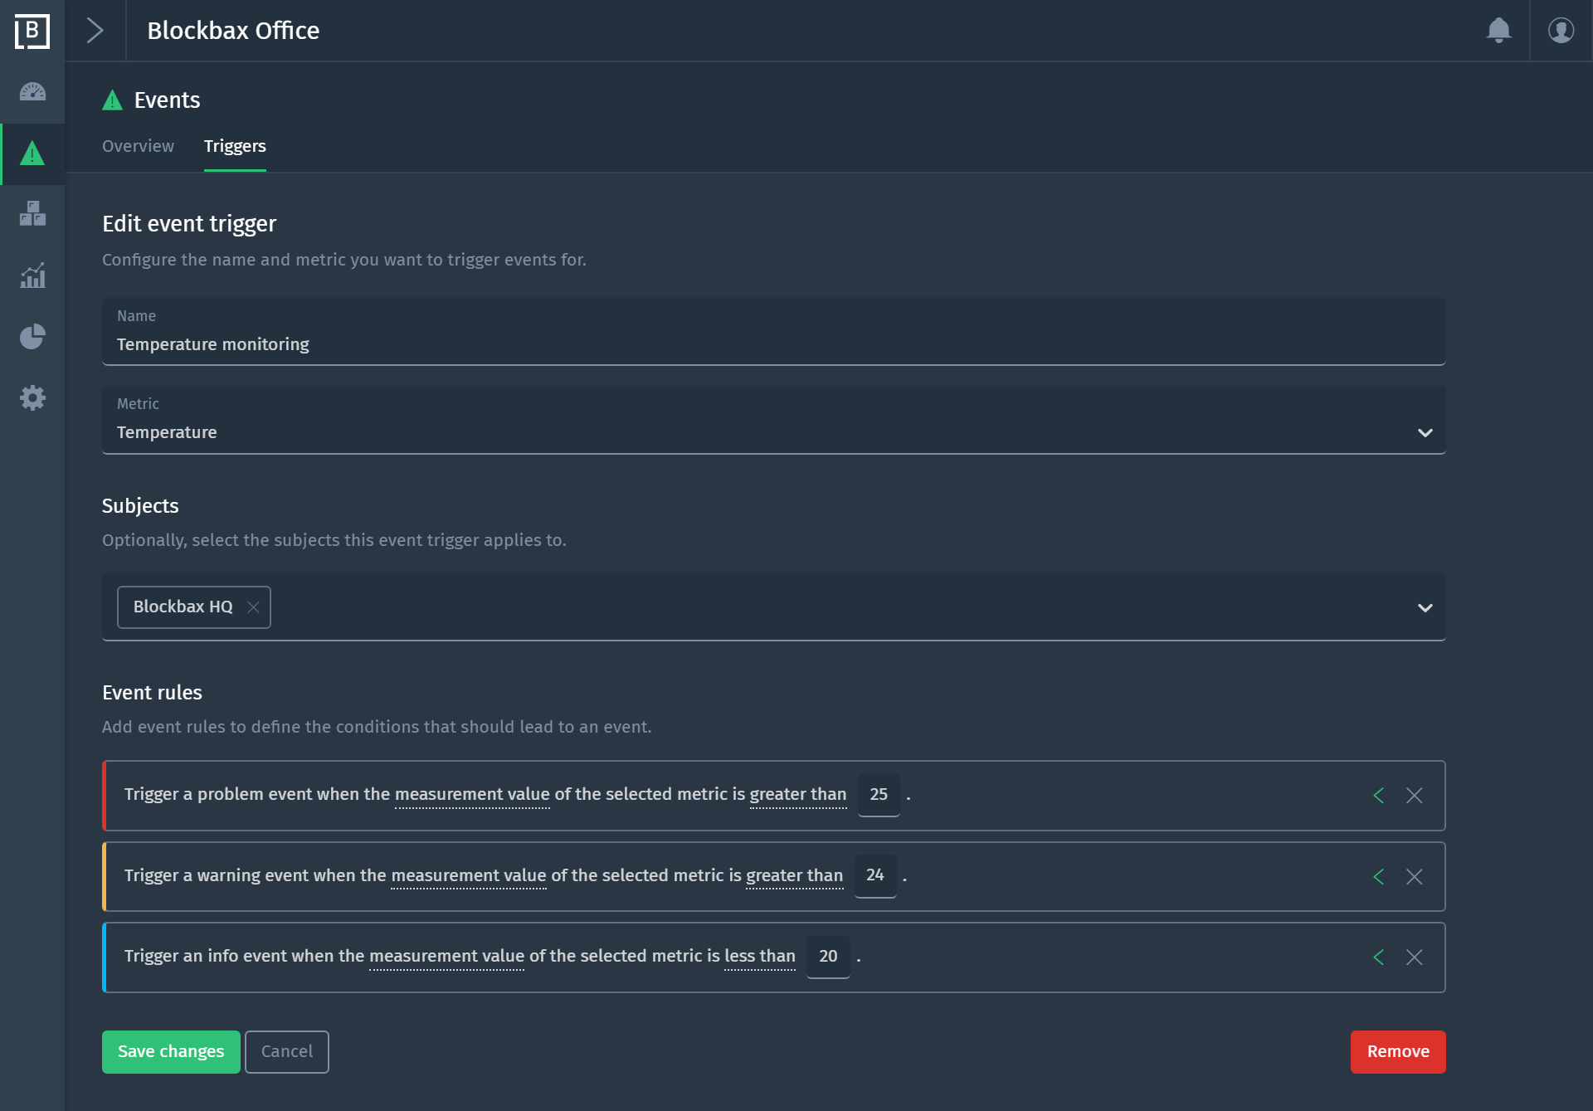The width and height of the screenshot is (1593, 1111).
Task: Open the dashboard gauge icon in sidebar
Action: 32,92
